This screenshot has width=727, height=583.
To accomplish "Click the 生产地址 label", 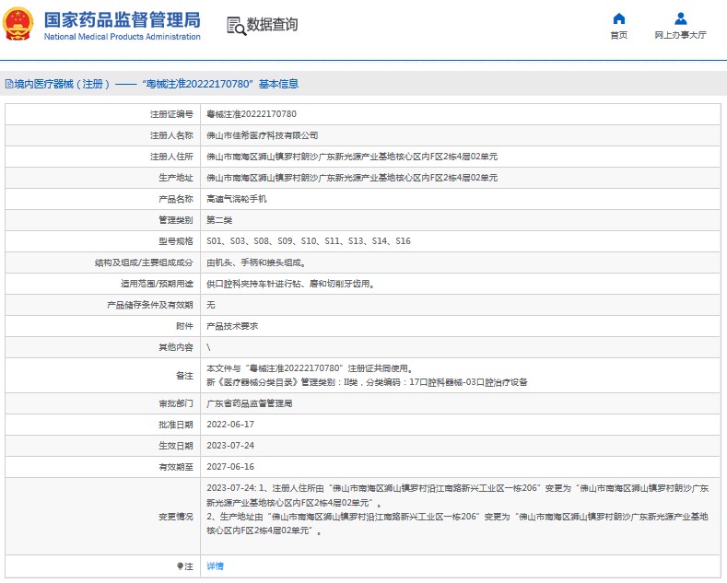I will (x=176, y=178).
